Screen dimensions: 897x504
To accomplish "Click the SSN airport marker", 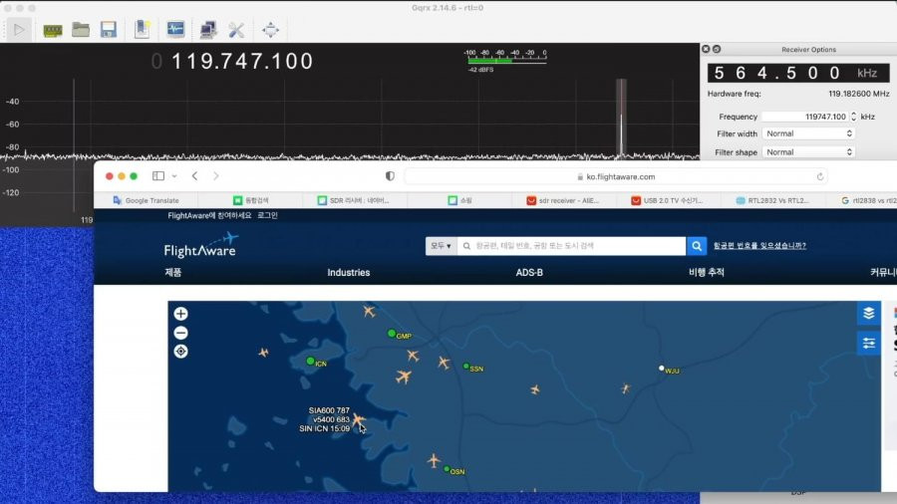I will coord(466,367).
